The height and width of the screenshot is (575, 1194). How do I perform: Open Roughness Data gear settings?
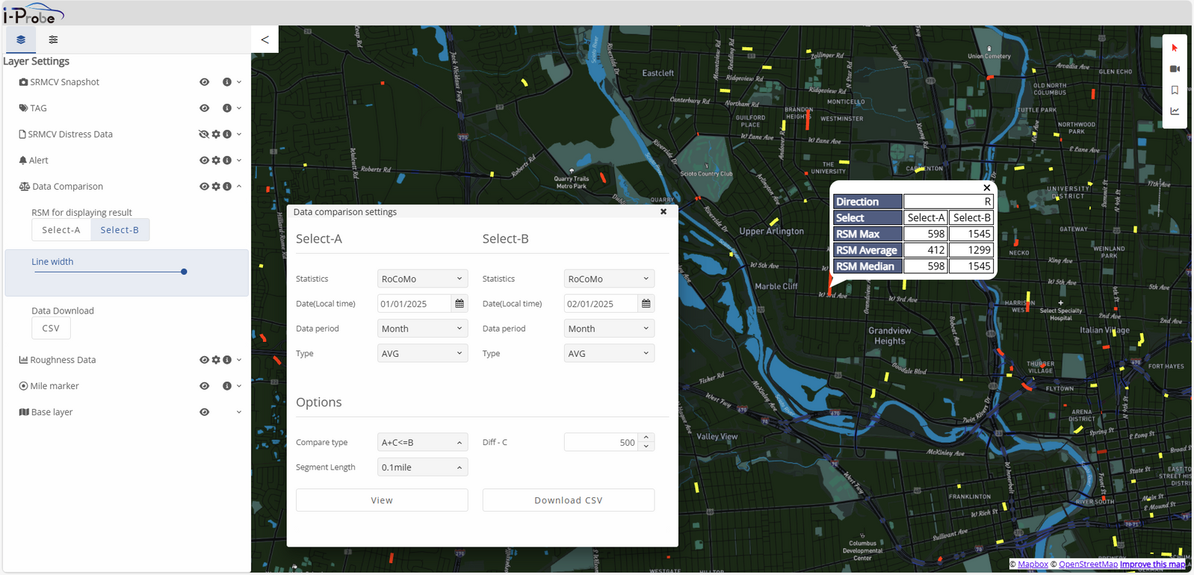point(216,360)
